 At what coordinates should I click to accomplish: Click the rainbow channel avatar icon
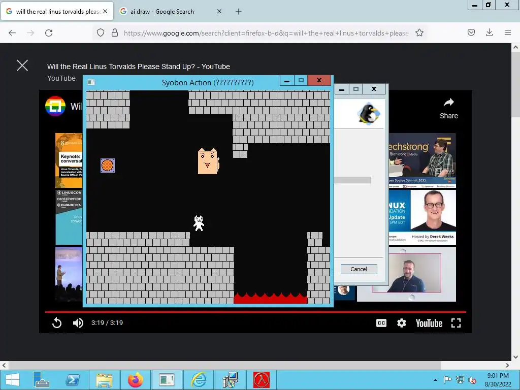pyautogui.click(x=55, y=106)
